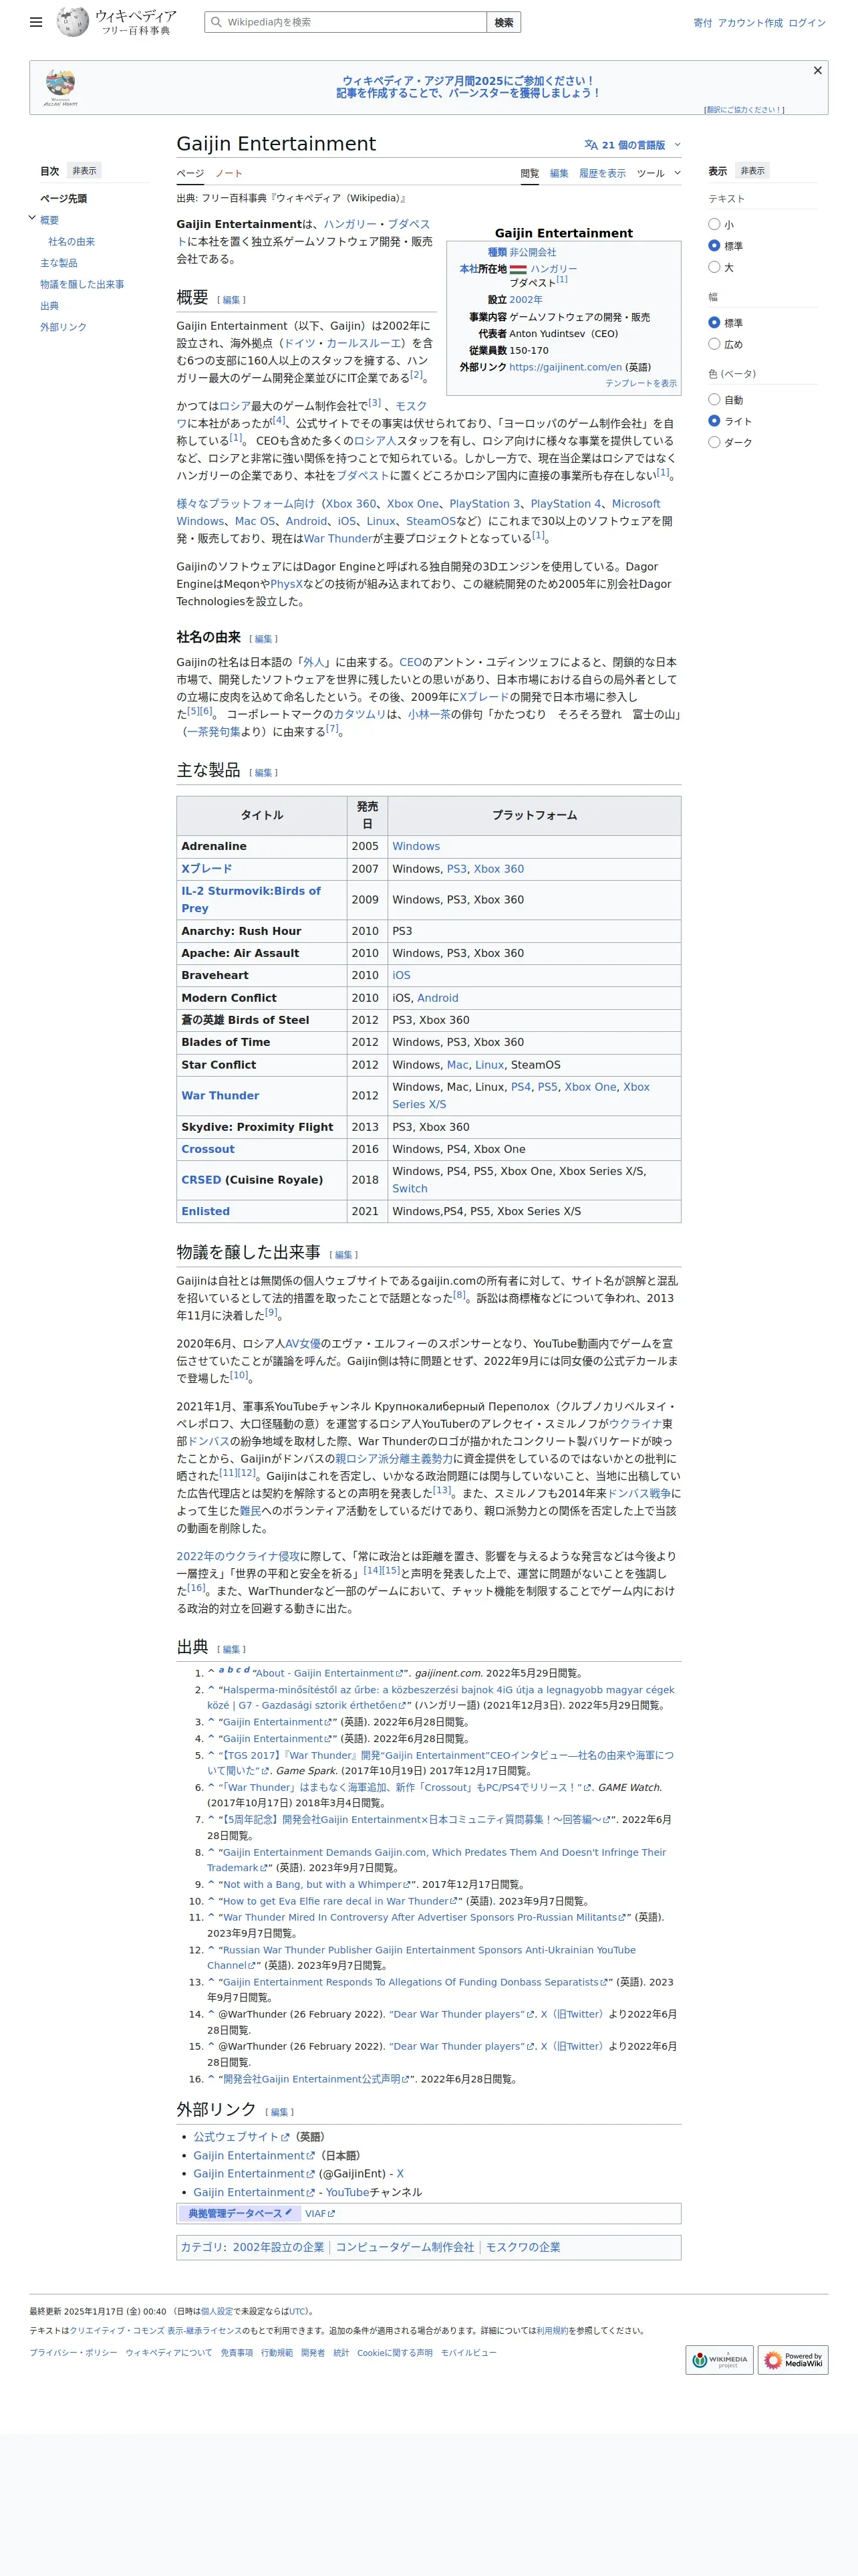
Task: Click the 寄付 donate link
Action: tap(702, 23)
